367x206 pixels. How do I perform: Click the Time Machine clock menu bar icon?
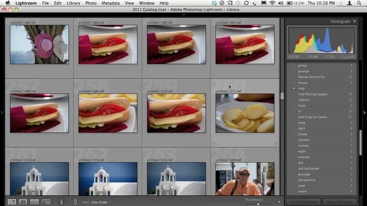tap(238, 3)
